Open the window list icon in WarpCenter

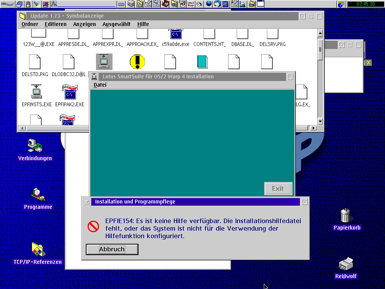point(20,4)
